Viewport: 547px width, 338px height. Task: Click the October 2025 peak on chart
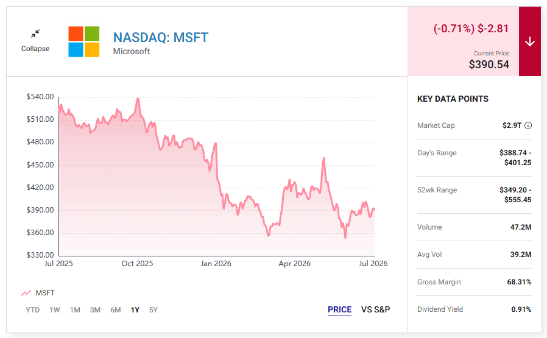pyautogui.click(x=138, y=99)
